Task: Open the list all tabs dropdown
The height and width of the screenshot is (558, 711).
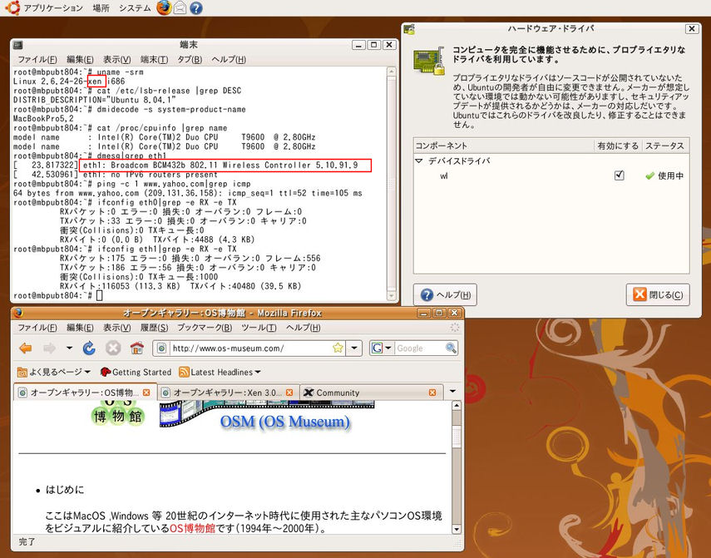Action: click(x=452, y=391)
